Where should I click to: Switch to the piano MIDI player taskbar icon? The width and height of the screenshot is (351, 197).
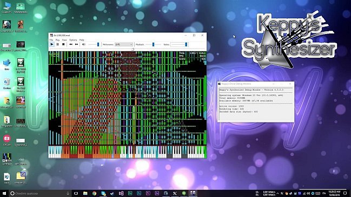pos(193,193)
